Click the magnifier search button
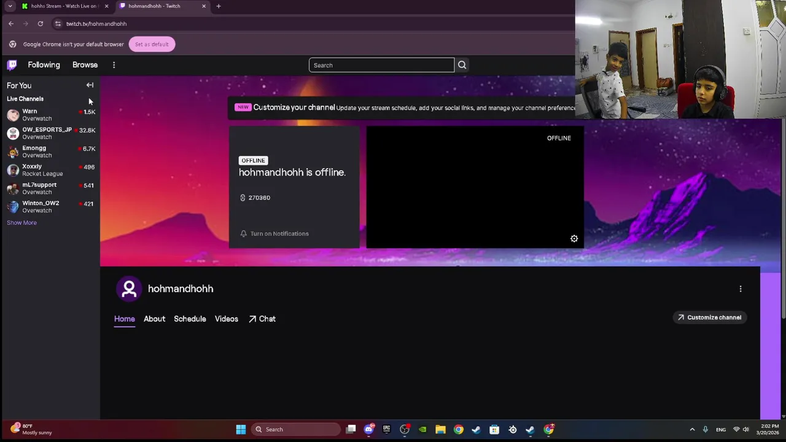 pyautogui.click(x=462, y=65)
